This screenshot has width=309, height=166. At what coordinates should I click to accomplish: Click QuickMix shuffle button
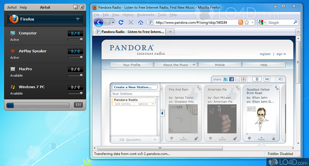pos(130,140)
